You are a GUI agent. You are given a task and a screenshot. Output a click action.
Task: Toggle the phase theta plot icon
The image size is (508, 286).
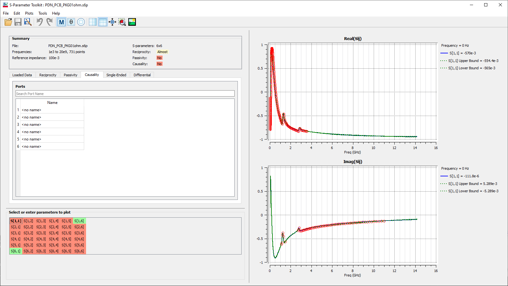(x=71, y=22)
